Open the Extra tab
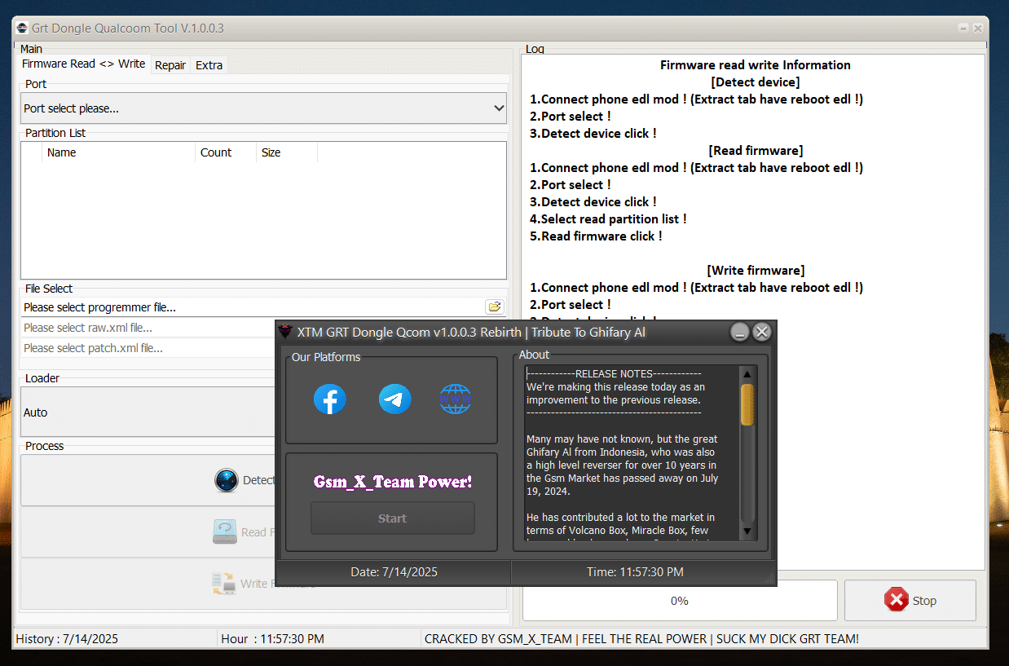This screenshot has width=1009, height=666. coord(209,65)
